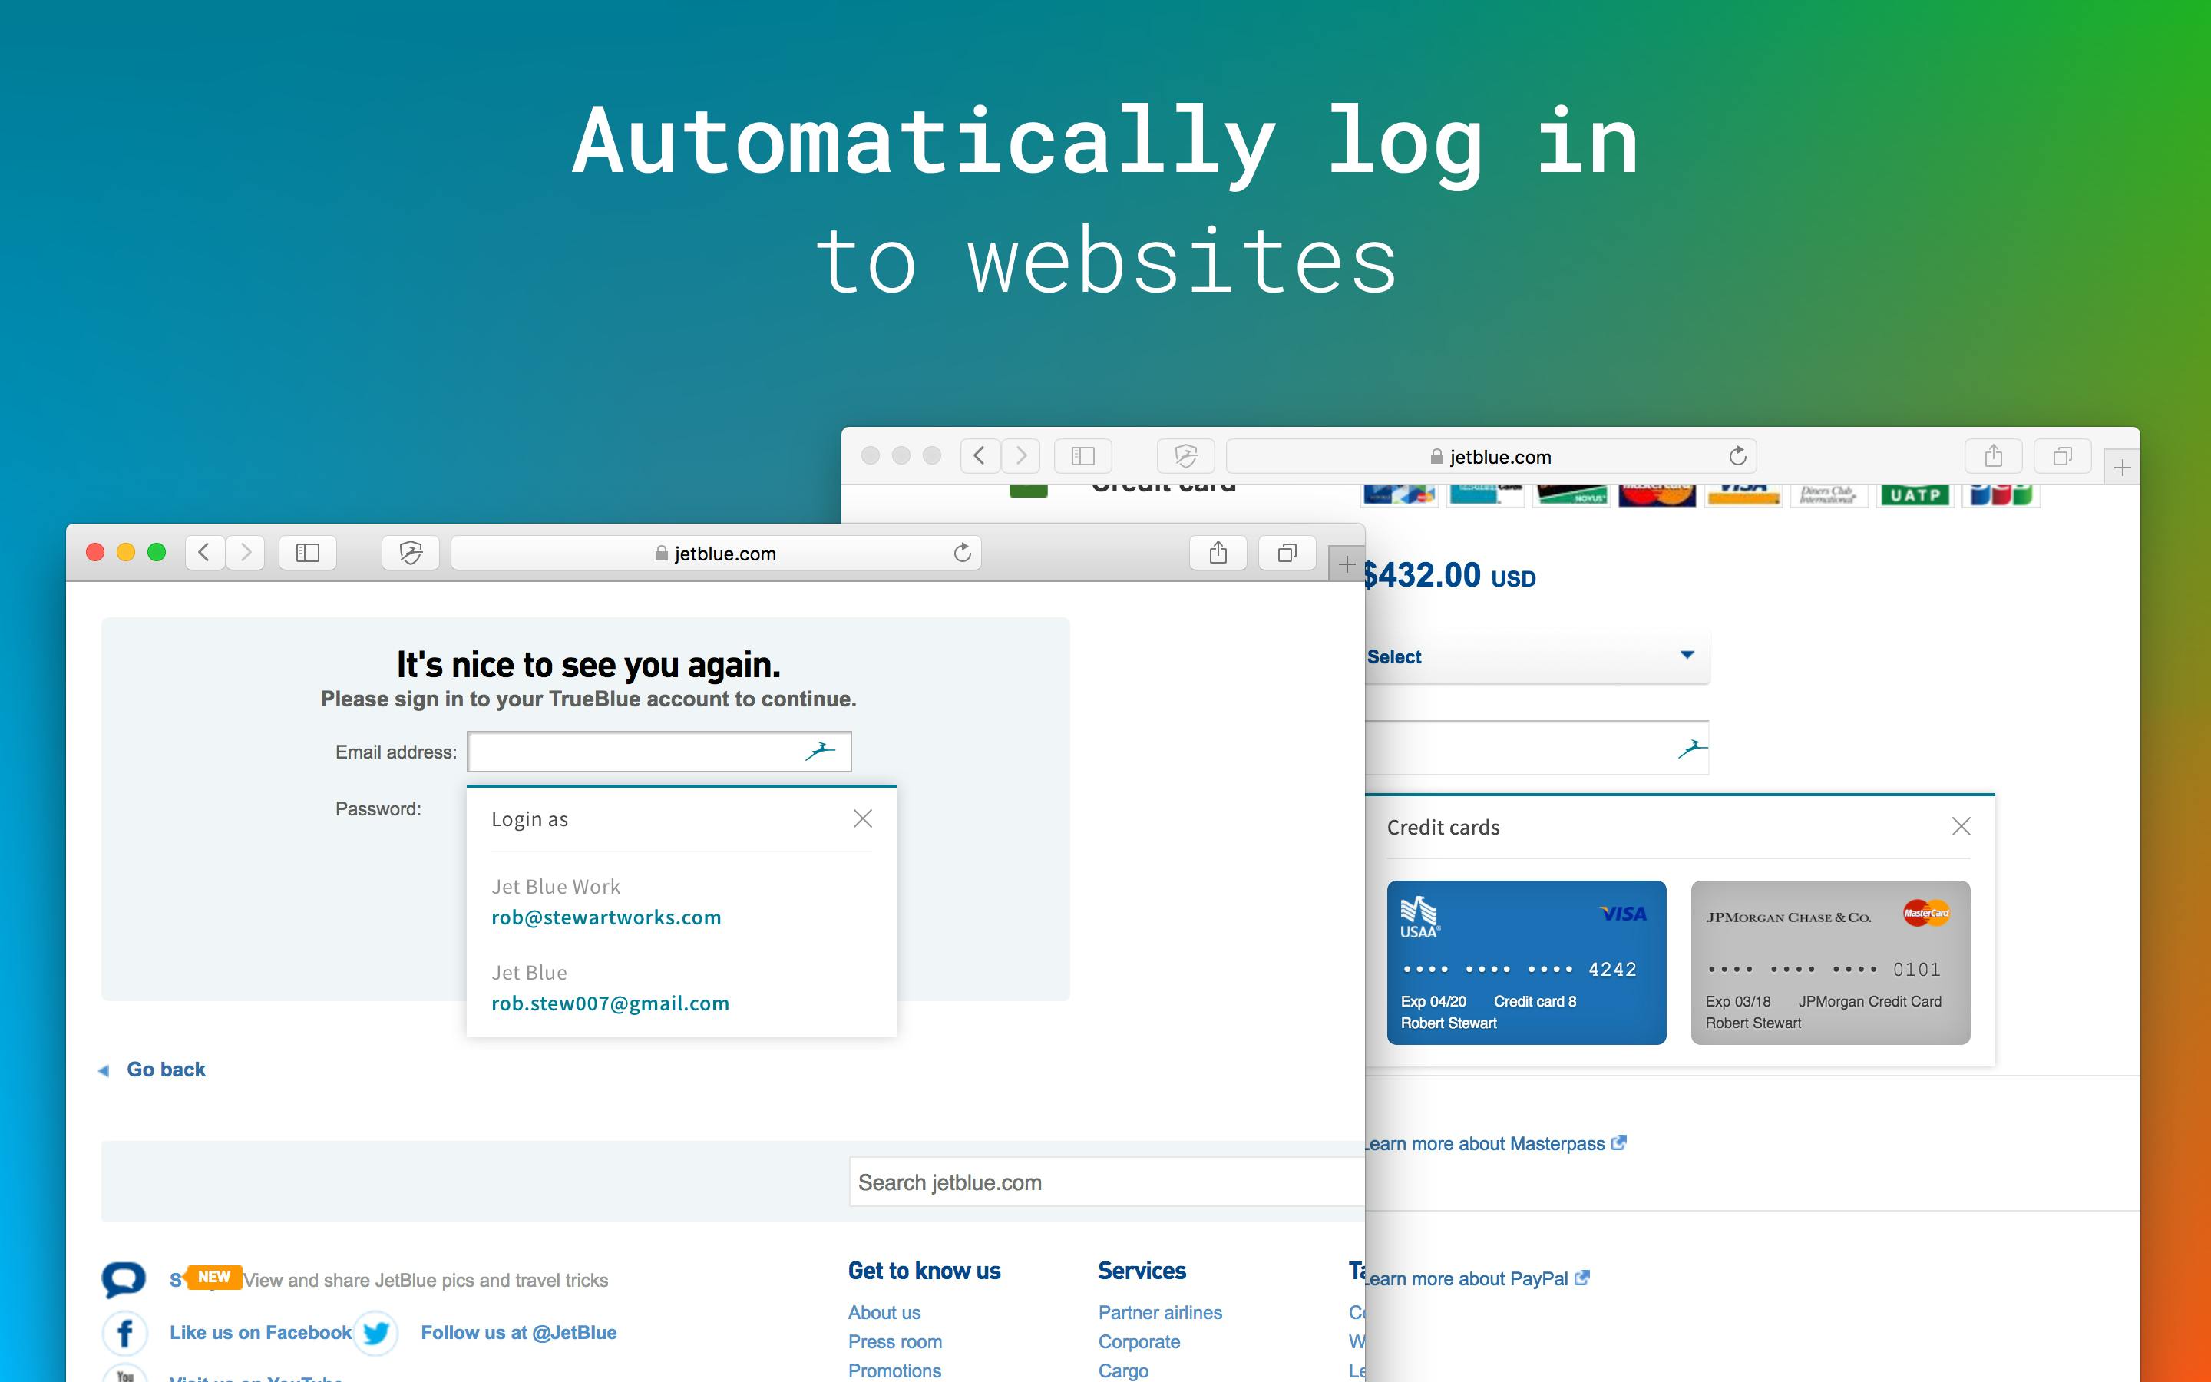
Task: Go forward in the rear Safari window
Action: click(x=1020, y=455)
